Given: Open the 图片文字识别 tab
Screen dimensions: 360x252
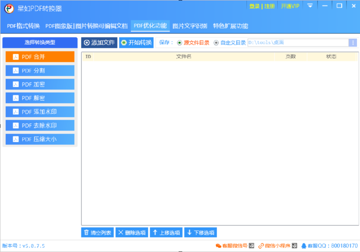Looking at the screenshot, I should (189, 26).
